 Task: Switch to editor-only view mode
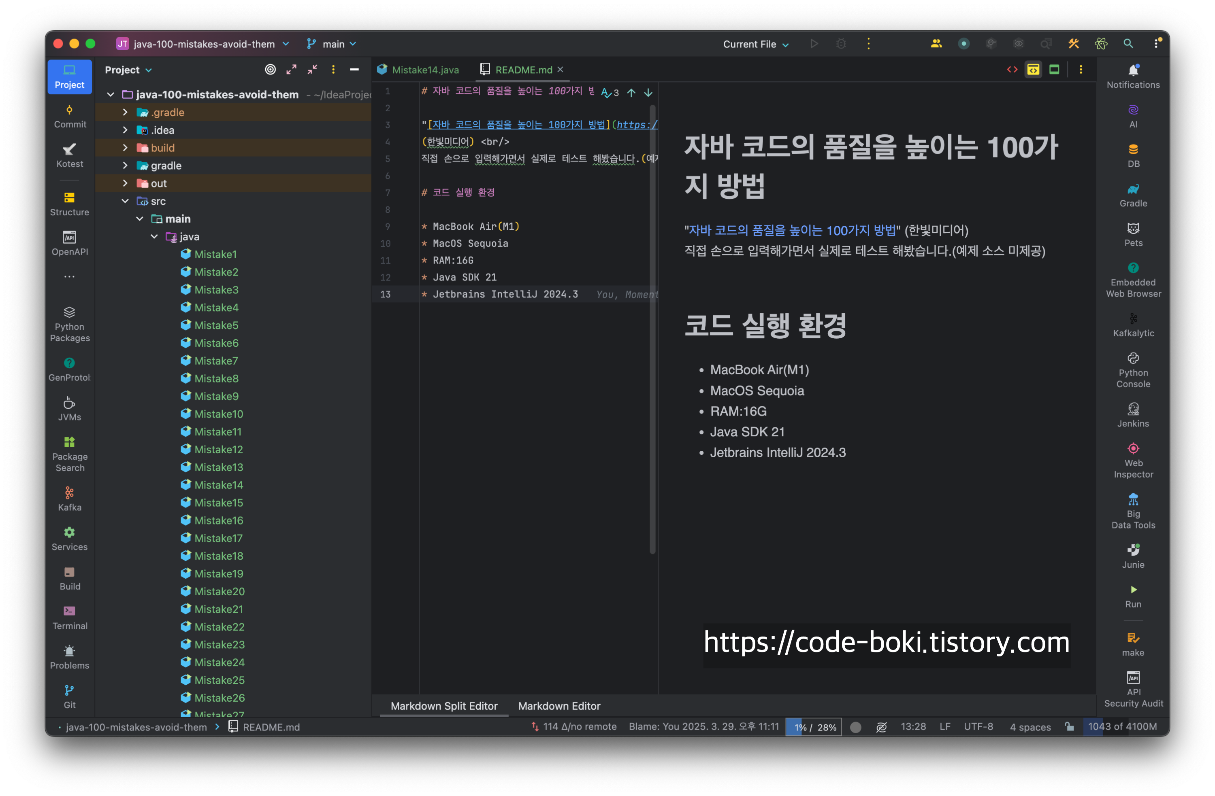coord(1012,70)
